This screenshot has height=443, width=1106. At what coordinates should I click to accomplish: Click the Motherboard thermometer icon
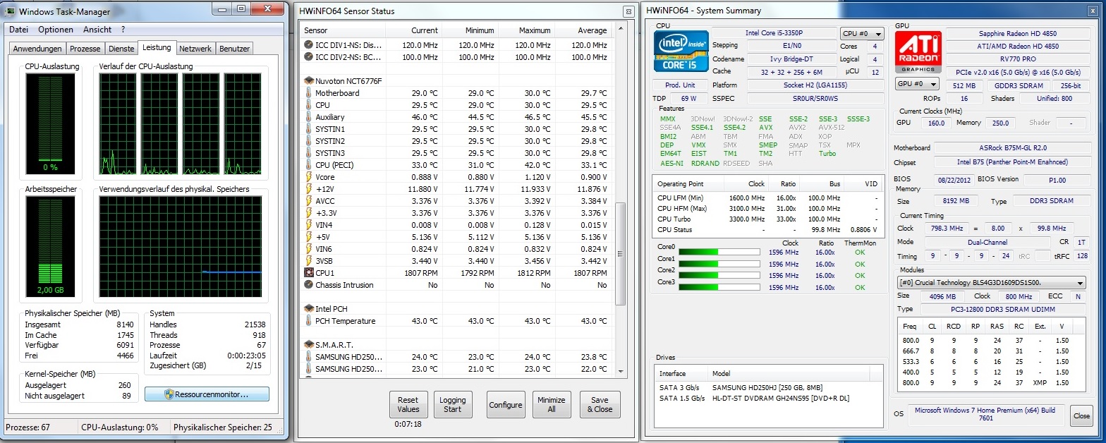click(308, 93)
